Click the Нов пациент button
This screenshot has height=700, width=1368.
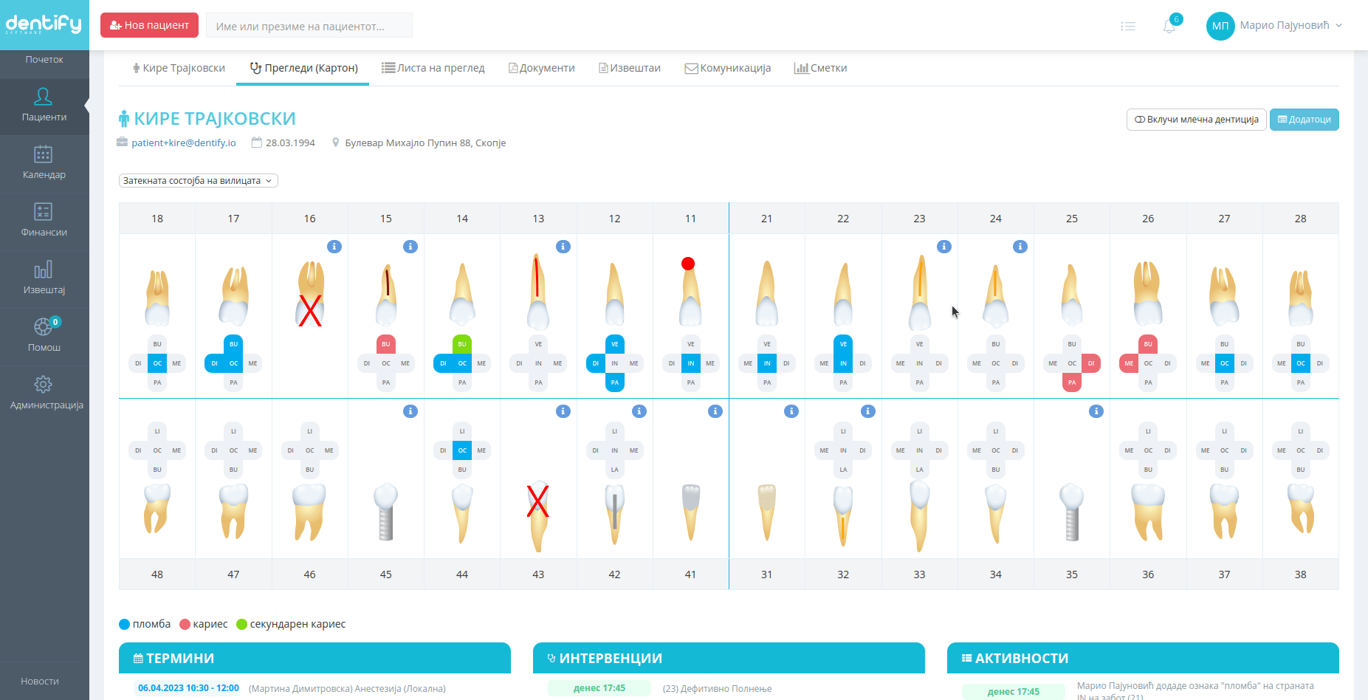[x=149, y=25]
